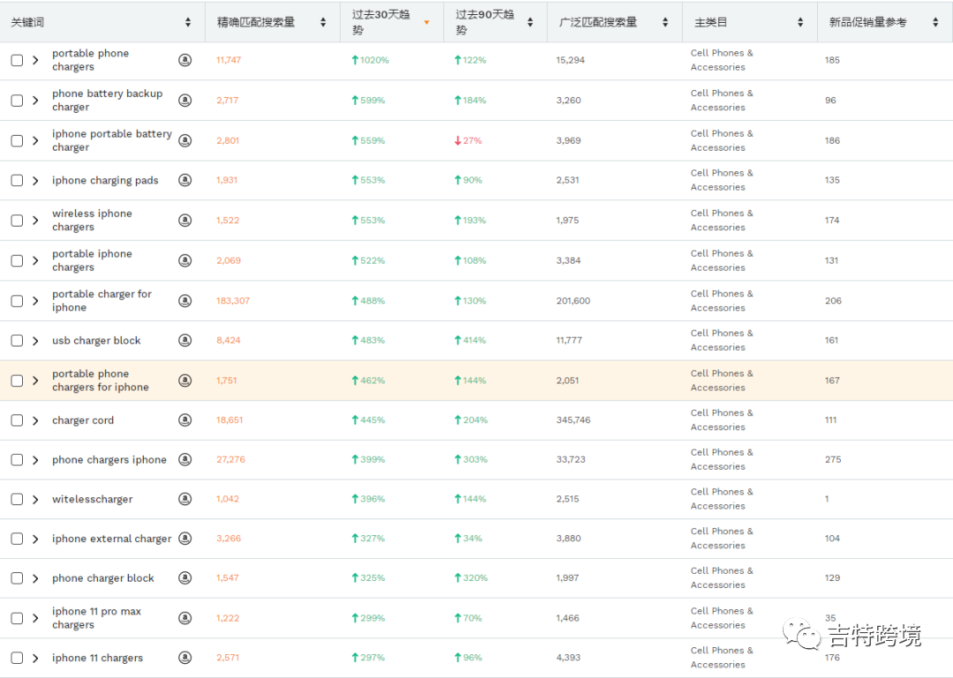
Task: Open analysis icon for phone chargers iphone
Action: [x=184, y=459]
